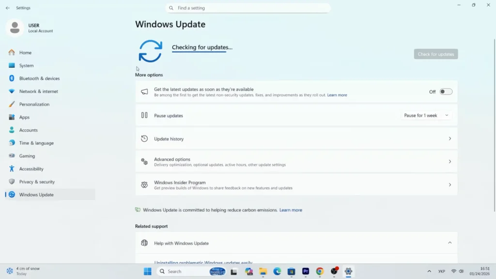Switch the УКР keyboard language indicator
The height and width of the screenshot is (279, 496).
point(442,271)
